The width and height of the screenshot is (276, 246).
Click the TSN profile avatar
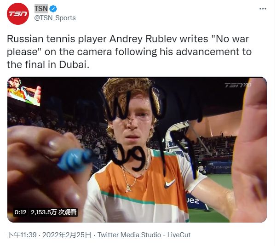18,13
